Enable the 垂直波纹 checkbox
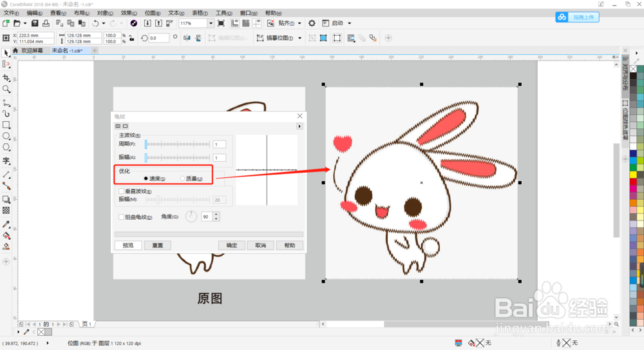Screen dimensions: 644x350 point(121,191)
